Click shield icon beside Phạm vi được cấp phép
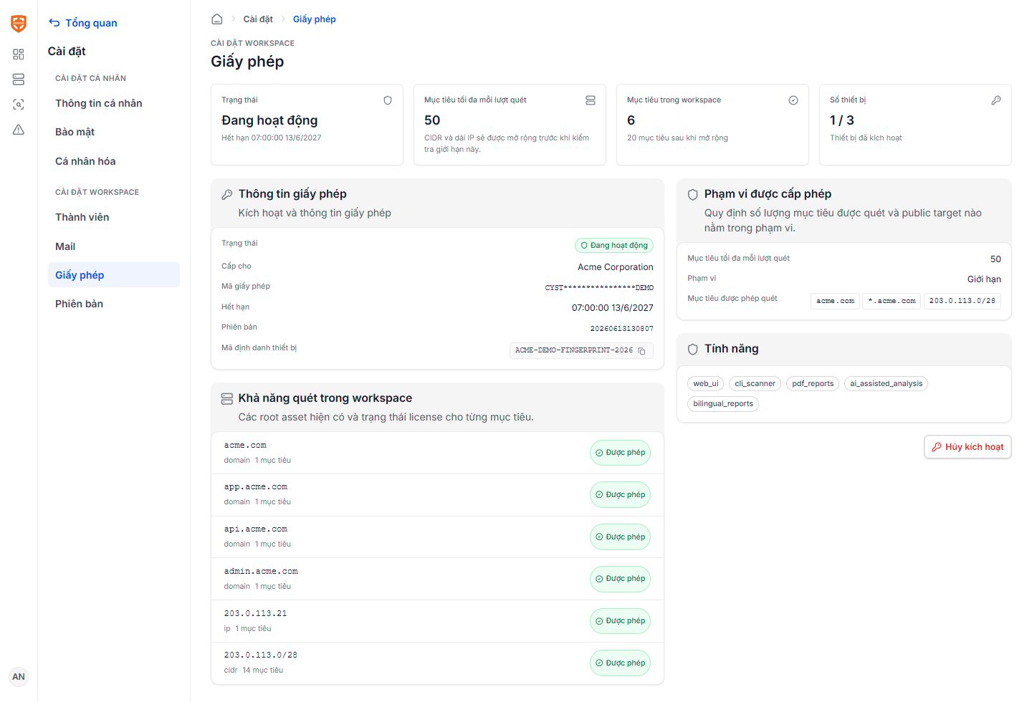 [x=693, y=194]
